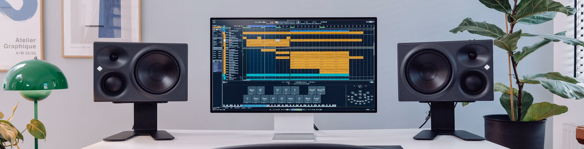Screen dimensions: 584x149
Task: Switch to the Visibility tab
Action: [219, 26]
